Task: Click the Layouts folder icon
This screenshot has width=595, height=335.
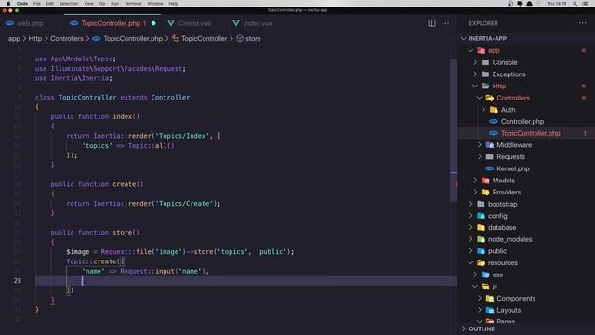Action: (x=490, y=310)
